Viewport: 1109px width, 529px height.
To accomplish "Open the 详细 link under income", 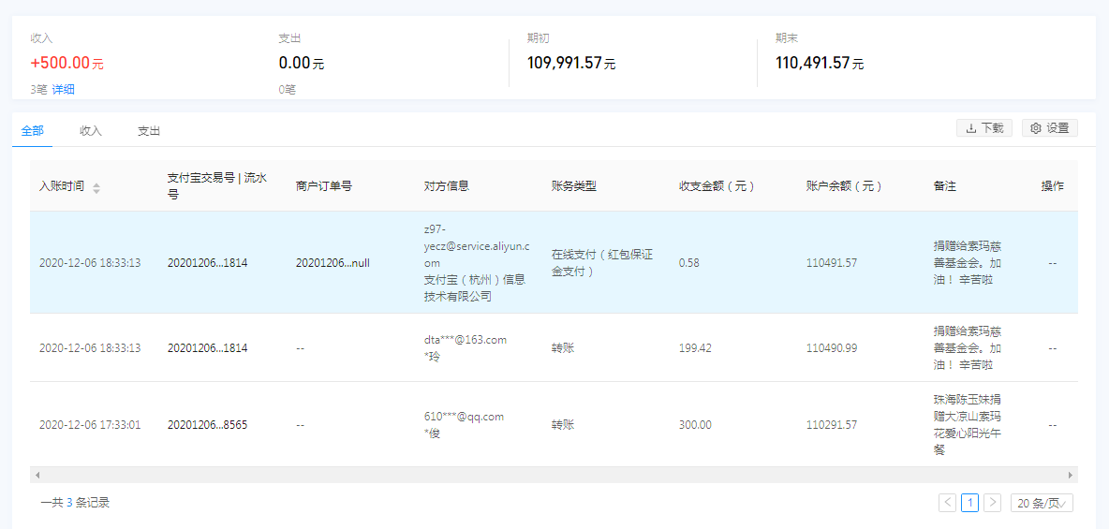I will [64, 90].
